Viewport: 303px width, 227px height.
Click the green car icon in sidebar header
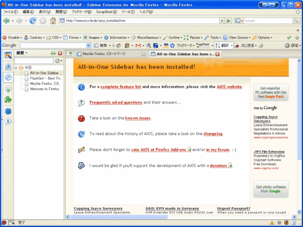pos(53,53)
